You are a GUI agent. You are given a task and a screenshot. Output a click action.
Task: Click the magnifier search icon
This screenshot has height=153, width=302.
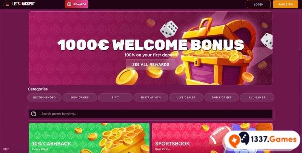[x=34, y=114]
